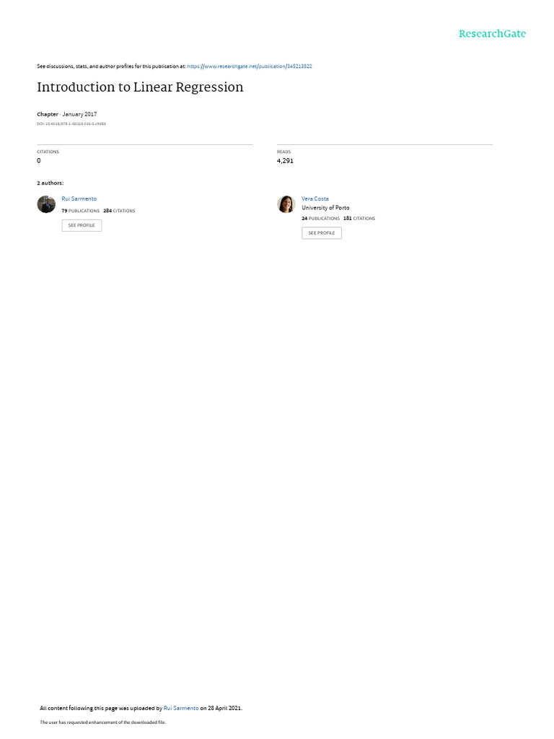Click SEE PROFILE under Vera Costa
Screen dimensions: 554x739
322,233
